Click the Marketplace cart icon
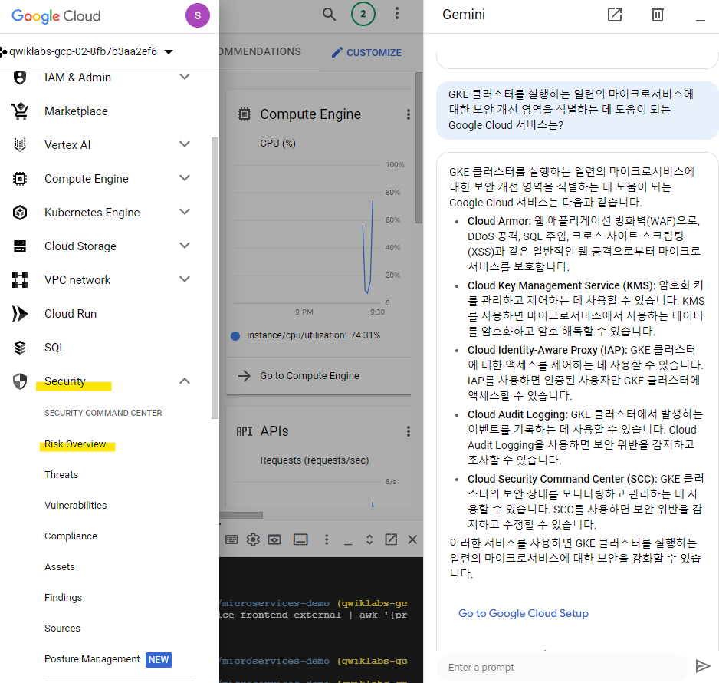Viewport: 719px width, 683px height. coord(20,111)
